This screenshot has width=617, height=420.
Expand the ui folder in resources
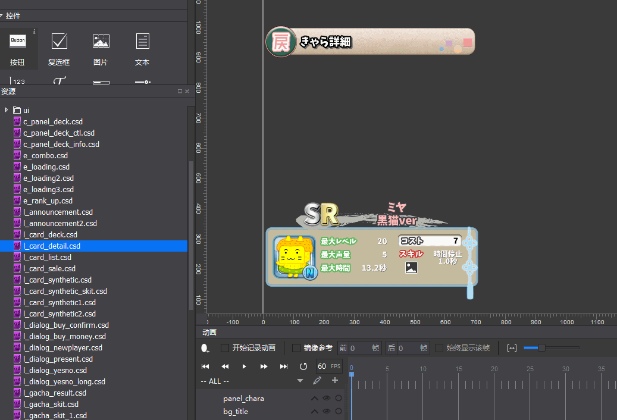7,110
